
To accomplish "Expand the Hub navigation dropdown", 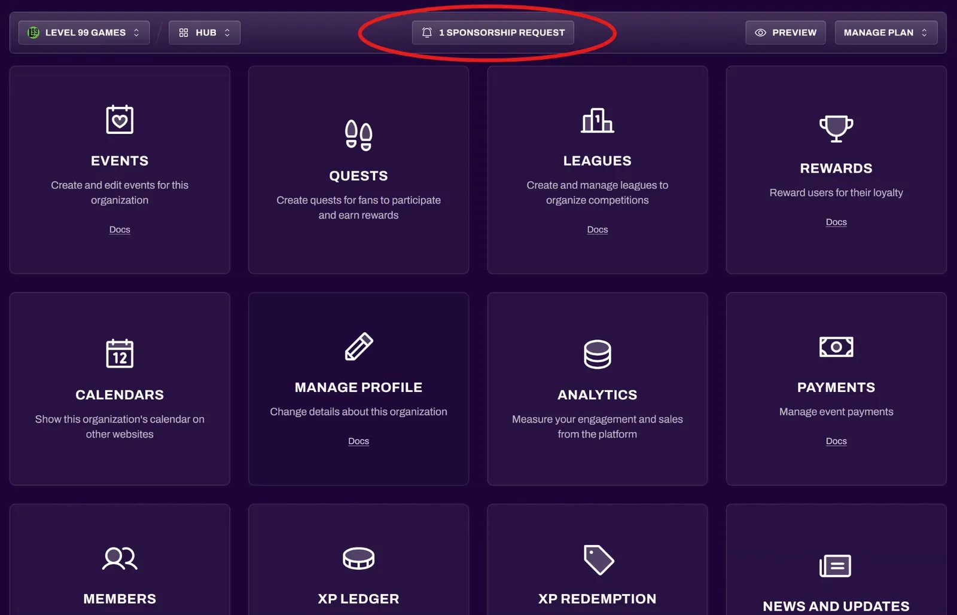I will [x=205, y=32].
